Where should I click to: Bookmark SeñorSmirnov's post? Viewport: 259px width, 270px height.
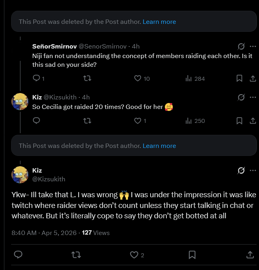[x=240, y=78]
